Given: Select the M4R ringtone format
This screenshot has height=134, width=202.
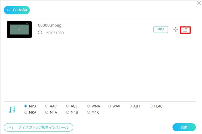Looking at the screenshot, I should click(x=88, y=113).
